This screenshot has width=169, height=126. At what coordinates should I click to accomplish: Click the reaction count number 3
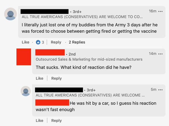coord(43,42)
